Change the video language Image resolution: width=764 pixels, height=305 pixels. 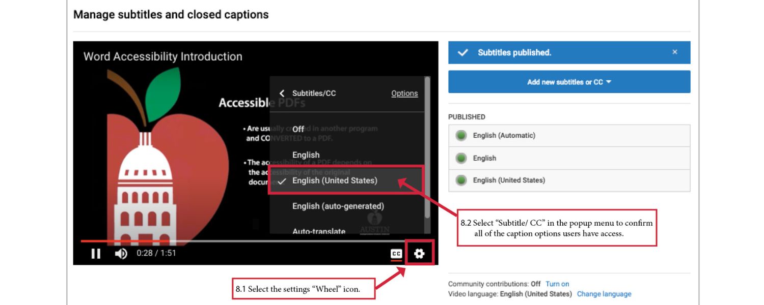(x=604, y=294)
